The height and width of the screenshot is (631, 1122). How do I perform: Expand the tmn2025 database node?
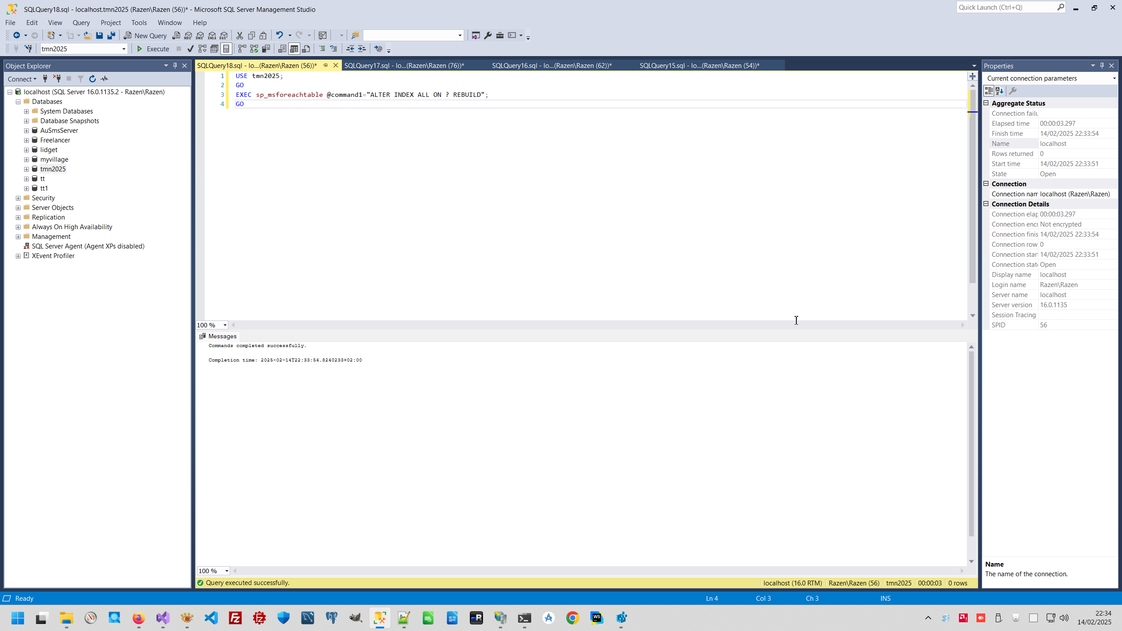(x=27, y=169)
